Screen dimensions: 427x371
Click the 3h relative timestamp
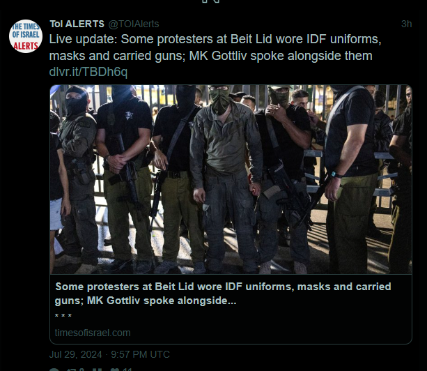click(406, 24)
